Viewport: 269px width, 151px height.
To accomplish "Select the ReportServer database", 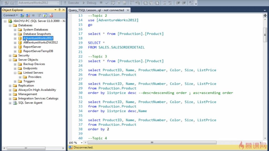I will (32, 47).
